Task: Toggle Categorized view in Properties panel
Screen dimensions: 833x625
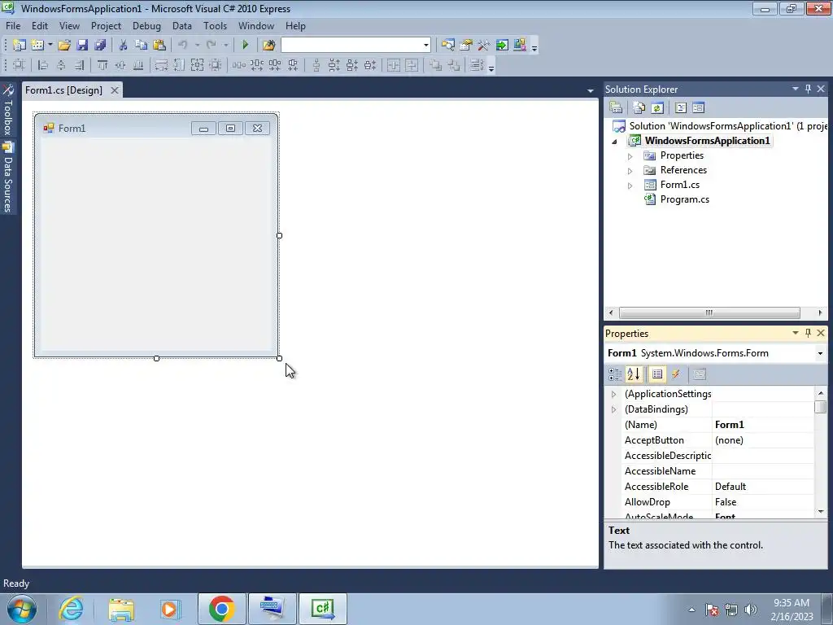Action: [x=615, y=374]
